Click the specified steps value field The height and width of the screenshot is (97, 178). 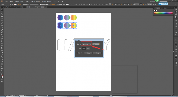[96, 44]
